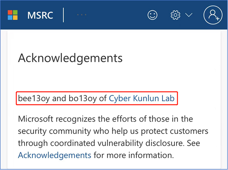Image resolution: width=228 pixels, height=170 pixels.
Task: Click the Microsoft four-color logo
Action: pos(13,15)
